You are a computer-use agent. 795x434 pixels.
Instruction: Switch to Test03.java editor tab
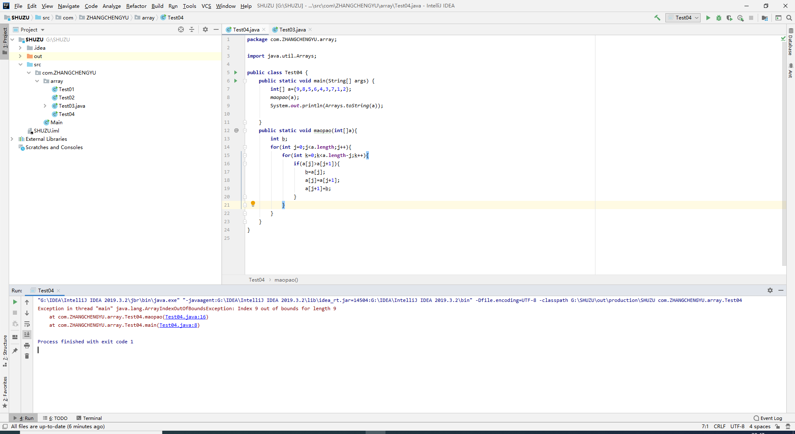pos(292,29)
